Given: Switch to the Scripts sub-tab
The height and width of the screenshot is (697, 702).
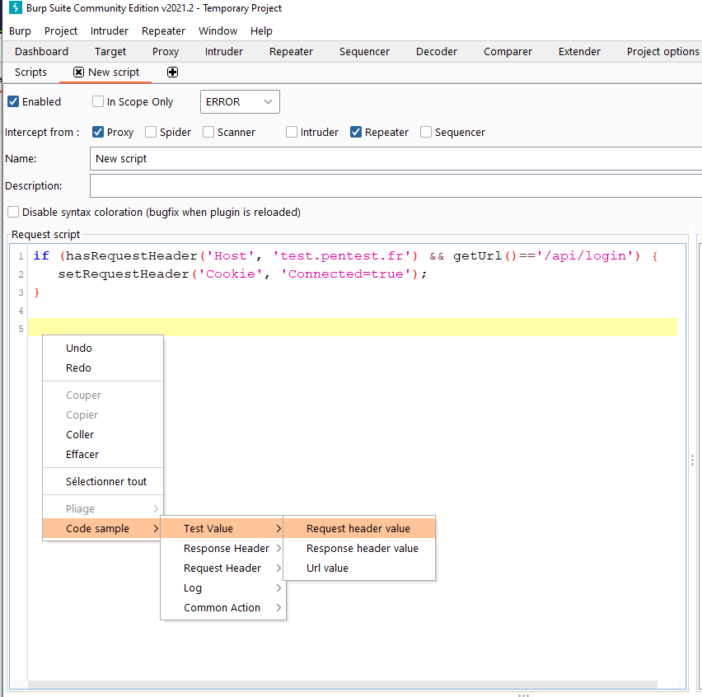Looking at the screenshot, I should [x=30, y=72].
